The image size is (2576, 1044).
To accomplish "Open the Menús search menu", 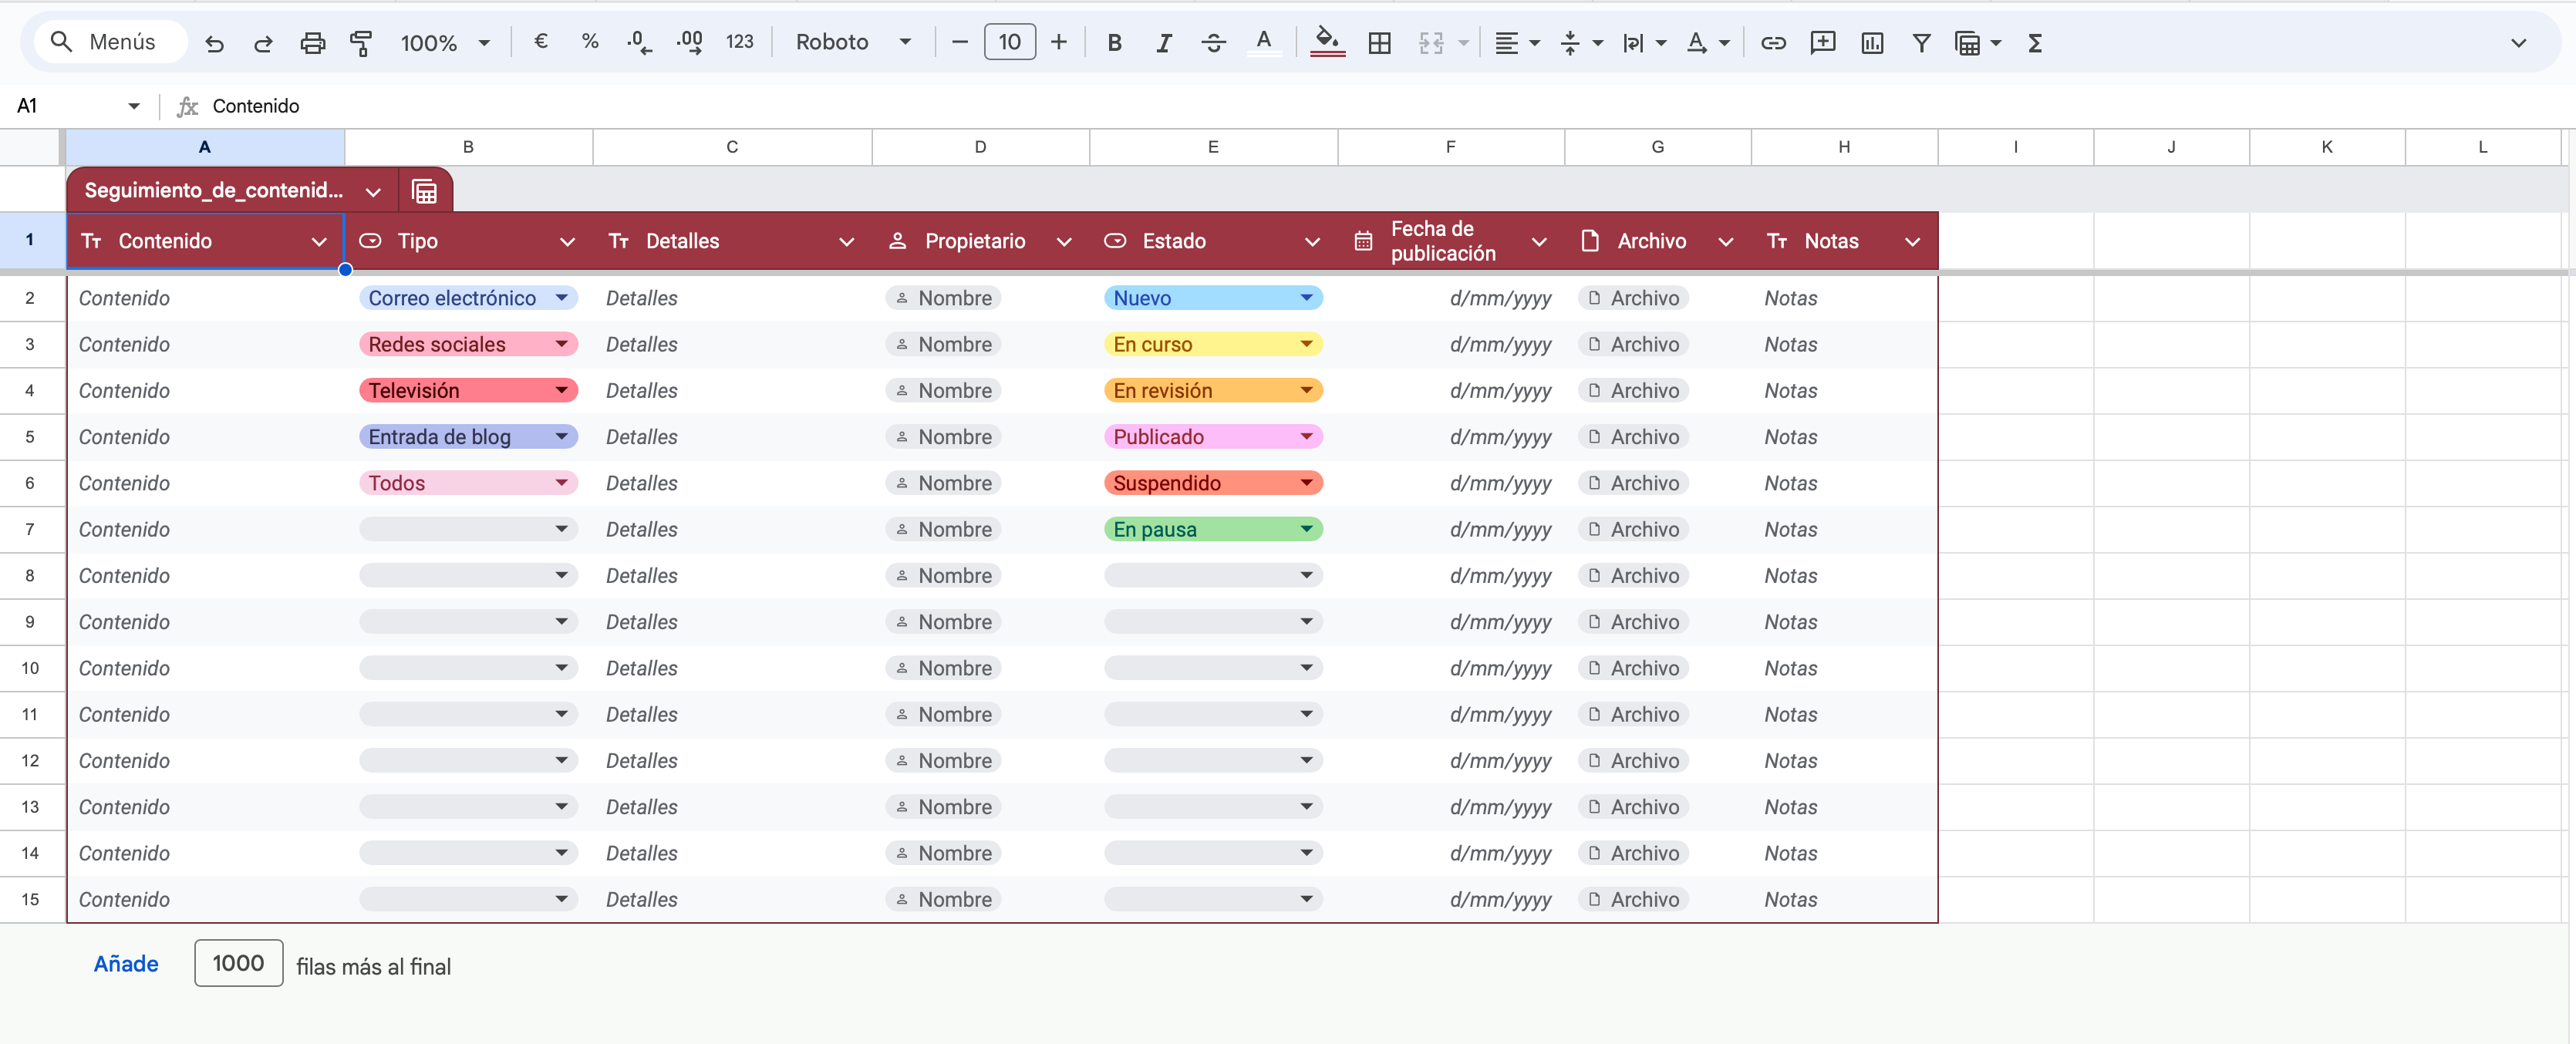I will (107, 42).
